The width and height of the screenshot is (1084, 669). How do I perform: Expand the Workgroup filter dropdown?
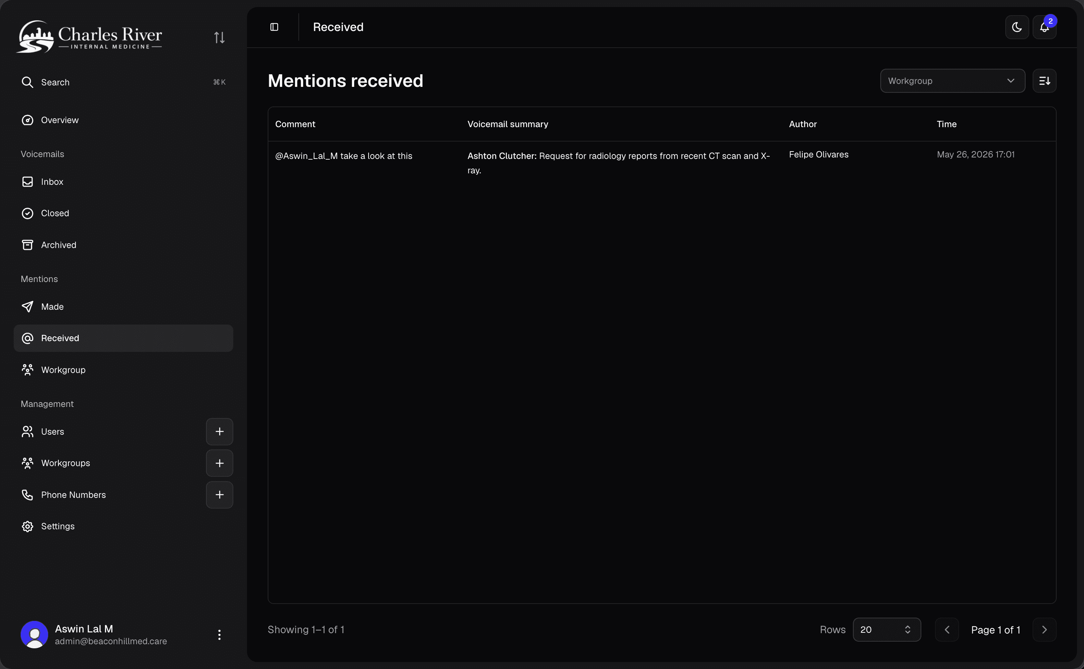pos(953,81)
